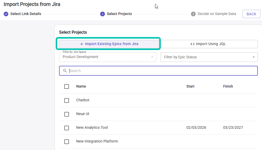Click the start date 02/03/2026
Screen dimensions: 262x150
pos(196,127)
